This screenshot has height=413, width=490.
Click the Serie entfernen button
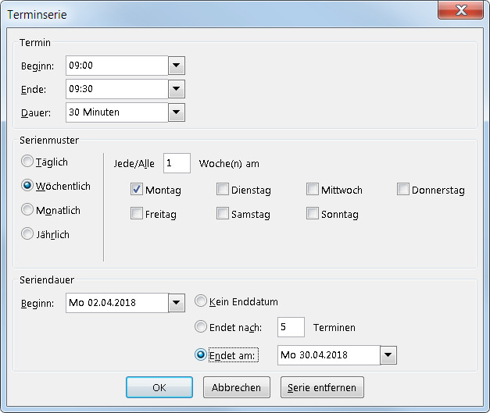(x=322, y=387)
